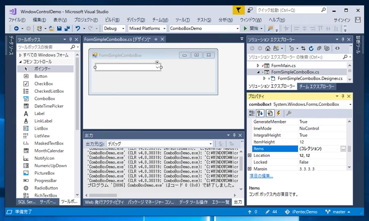
Task: Open the パッケージ マネージャー コンソール tab
Action: click(151, 202)
